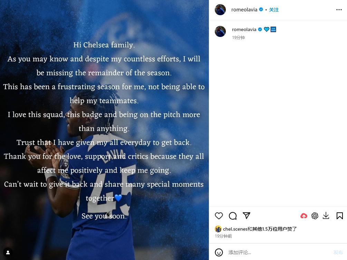Open the comment bubble icon
This screenshot has height=260, width=347.
[x=233, y=216]
